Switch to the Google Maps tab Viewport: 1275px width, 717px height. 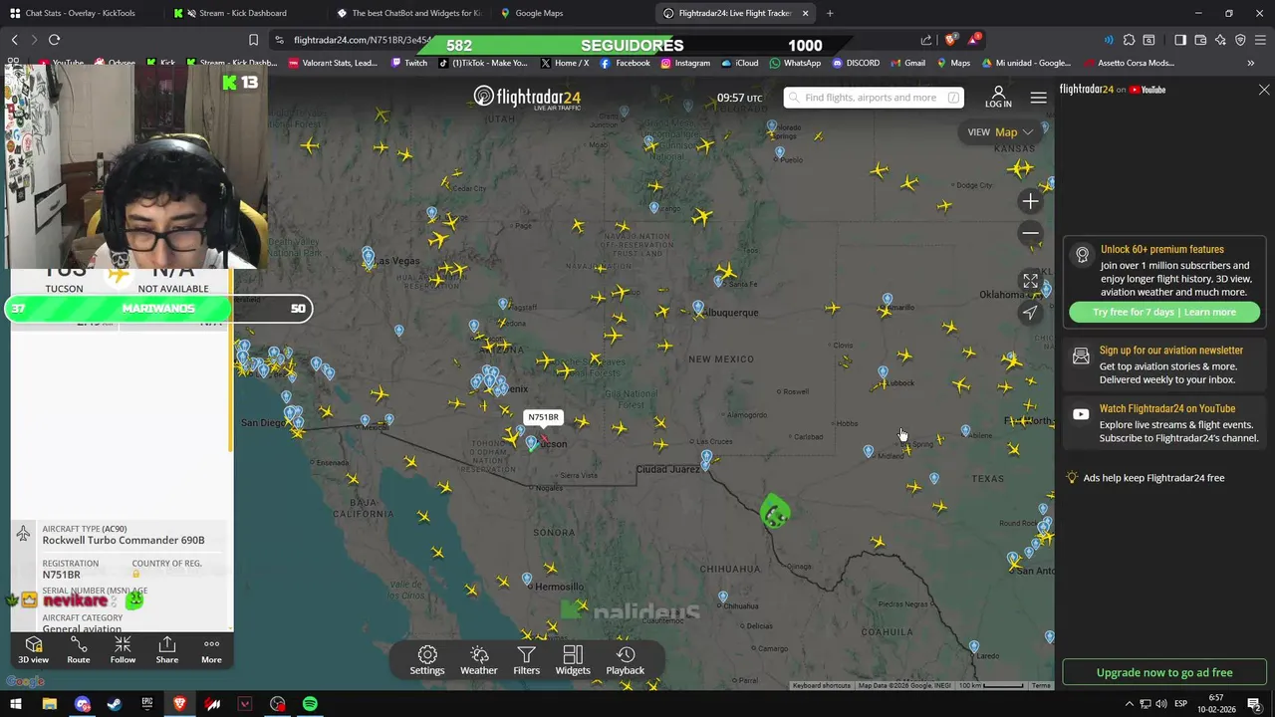pyautogui.click(x=539, y=13)
